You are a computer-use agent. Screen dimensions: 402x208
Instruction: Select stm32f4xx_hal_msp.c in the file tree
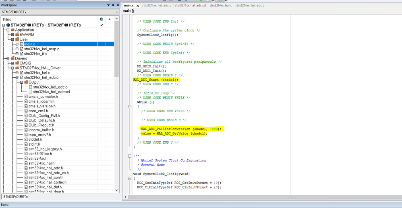click(41, 49)
